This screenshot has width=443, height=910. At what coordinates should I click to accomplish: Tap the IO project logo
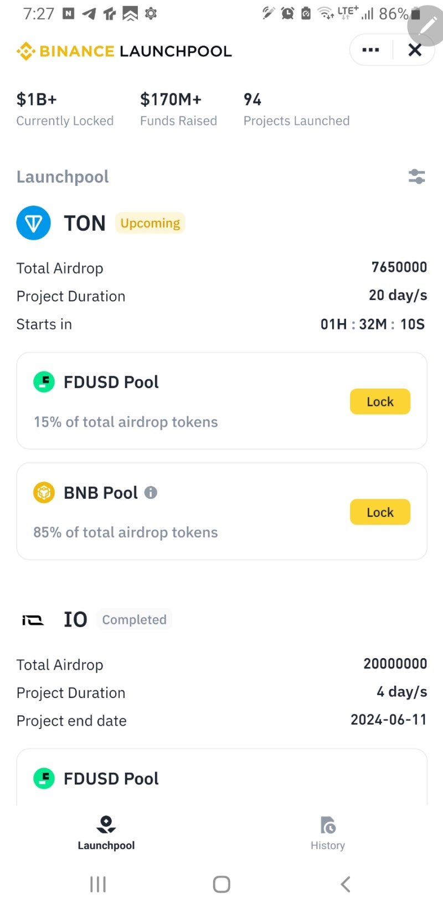tap(33, 620)
